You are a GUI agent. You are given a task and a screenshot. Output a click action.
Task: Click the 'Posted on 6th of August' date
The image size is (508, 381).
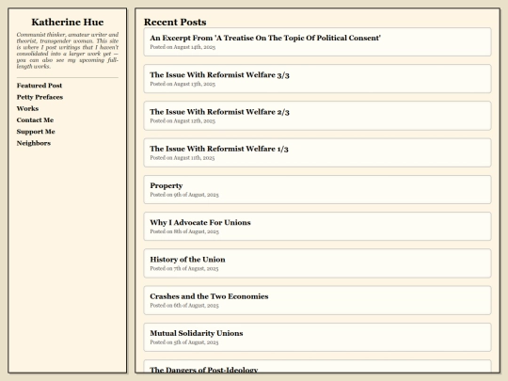(x=184, y=306)
